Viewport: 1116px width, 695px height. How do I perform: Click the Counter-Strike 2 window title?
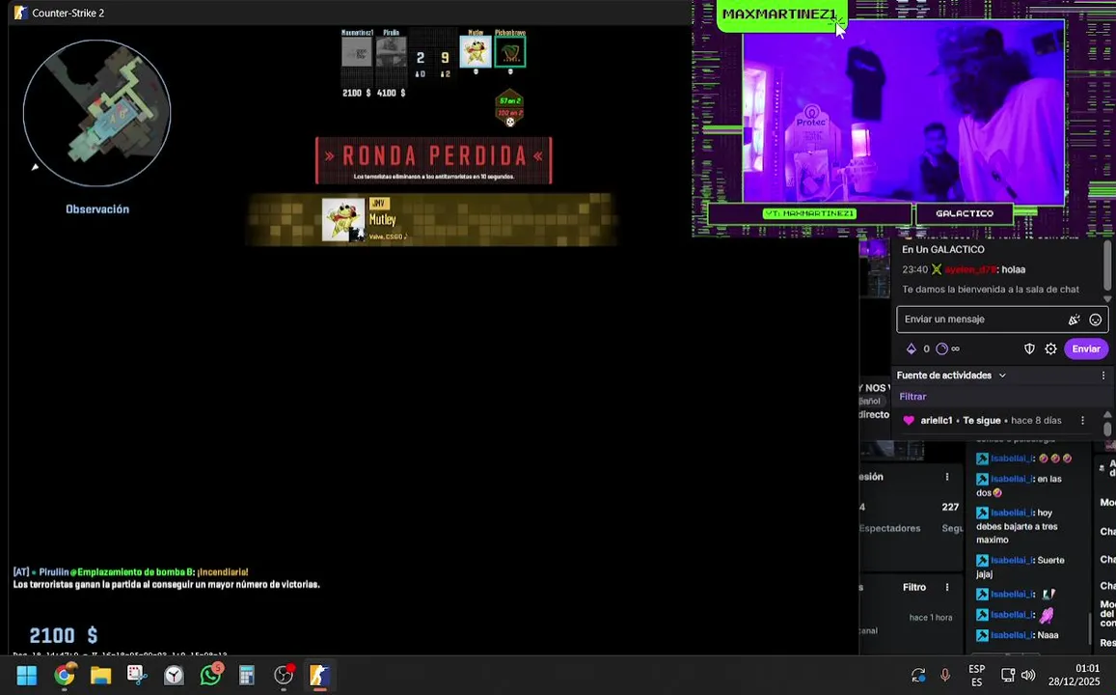click(x=68, y=13)
